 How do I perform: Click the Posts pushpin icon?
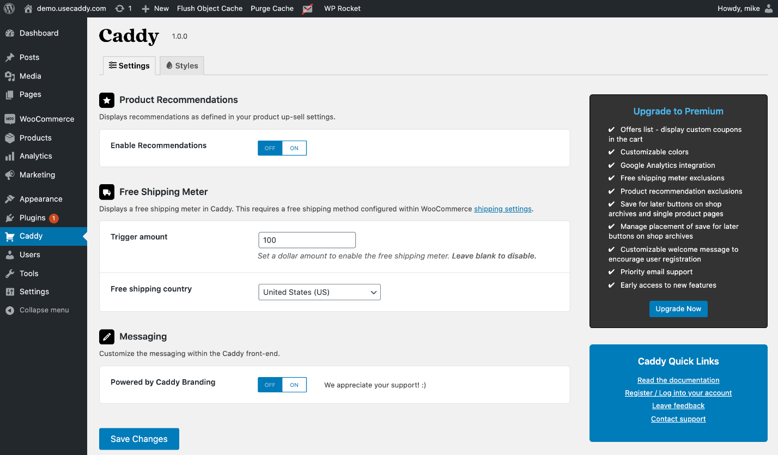[10, 57]
